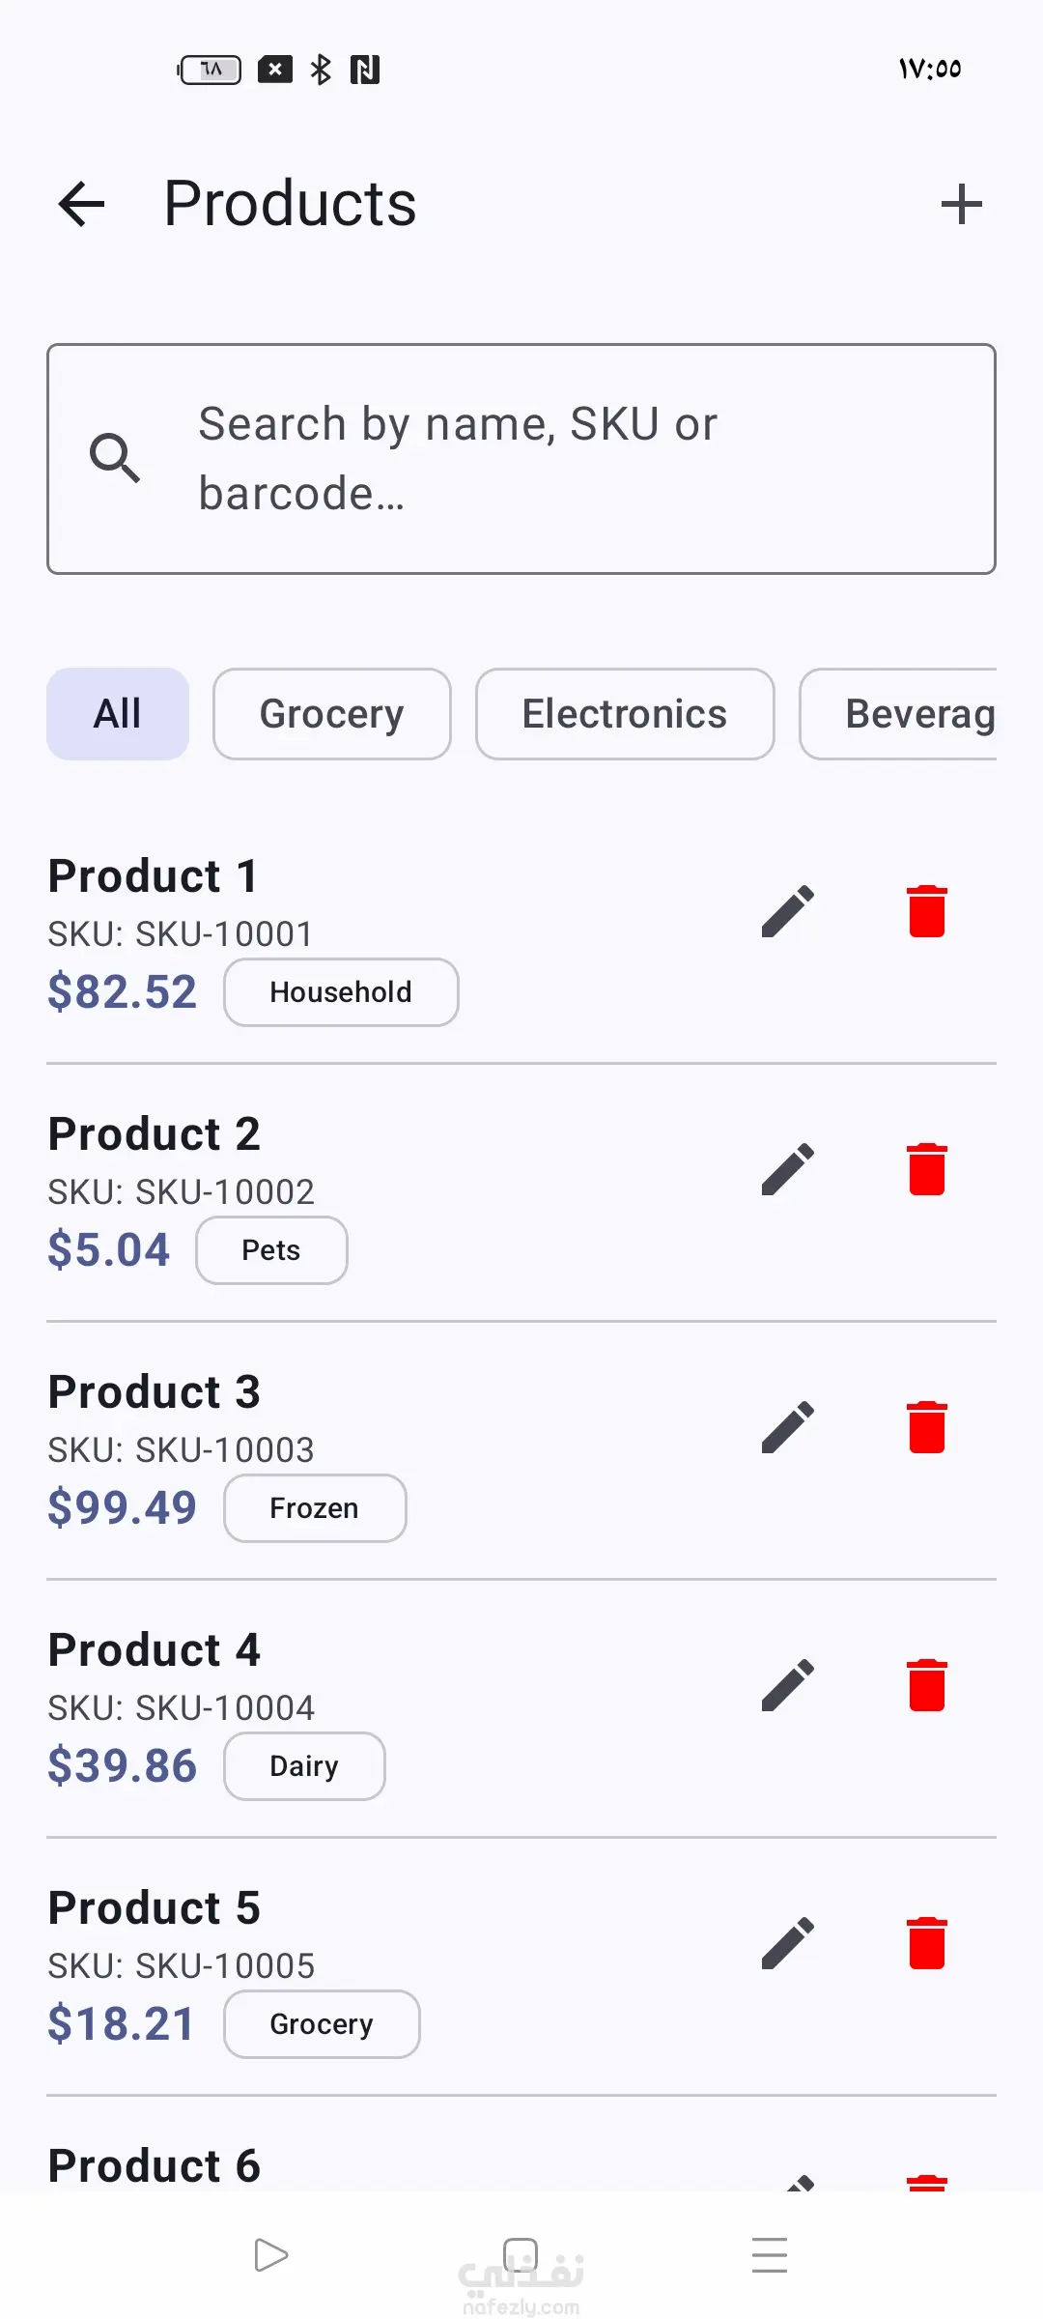Image resolution: width=1043 pixels, height=2319 pixels.
Task: Select the Beverages filter chip
Action: (x=898, y=714)
